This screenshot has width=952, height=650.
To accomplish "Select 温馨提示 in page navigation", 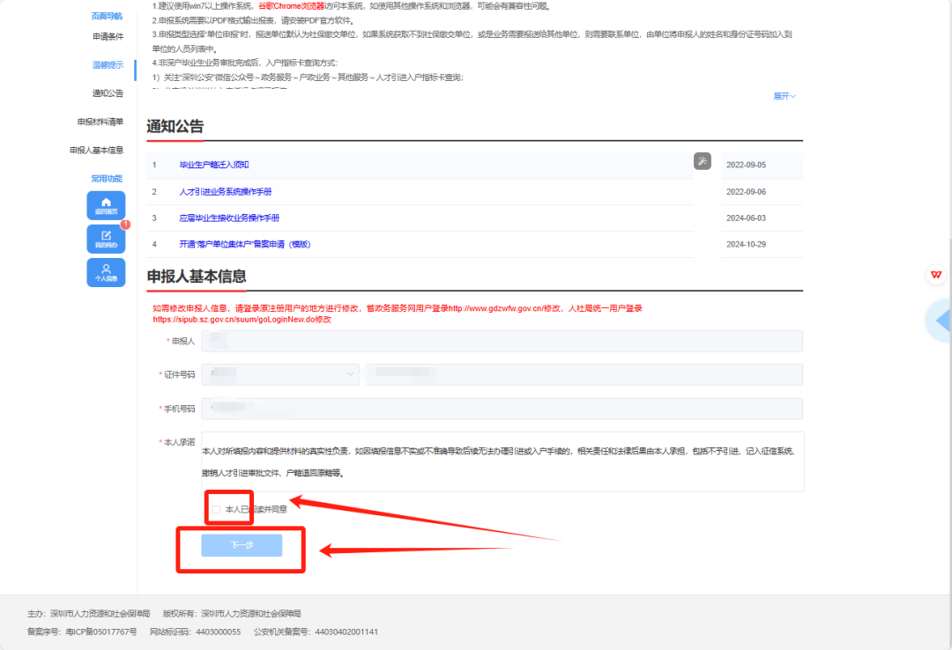I will click(108, 65).
